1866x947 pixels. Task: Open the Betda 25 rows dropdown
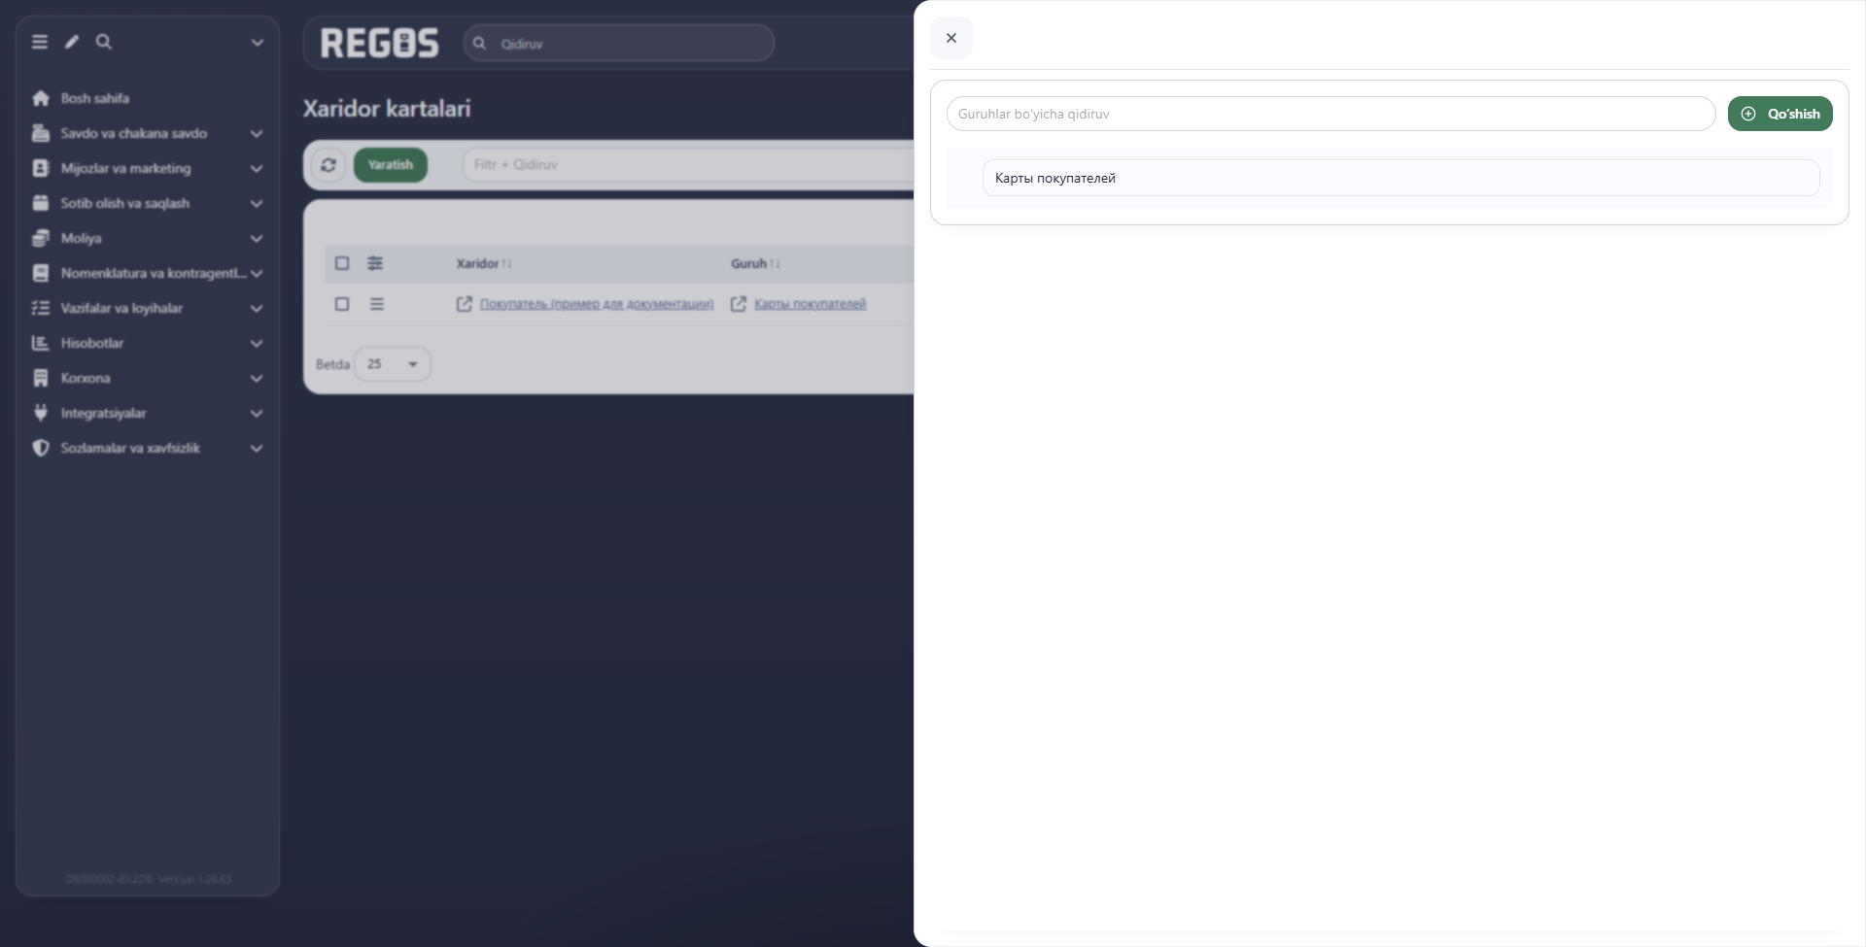393,364
